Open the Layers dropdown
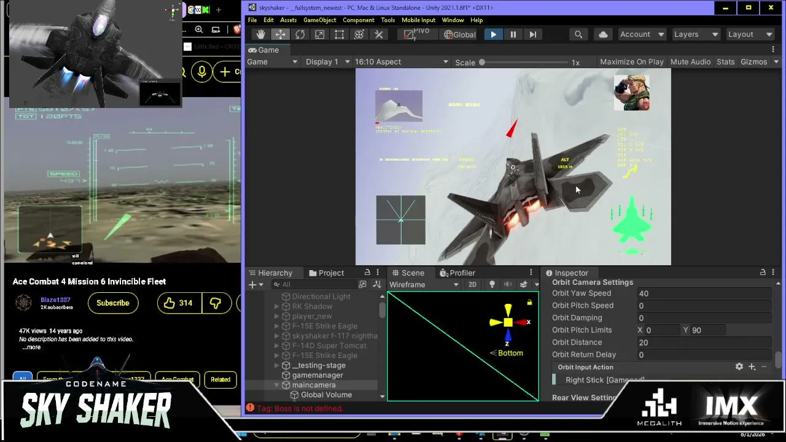 pos(696,34)
